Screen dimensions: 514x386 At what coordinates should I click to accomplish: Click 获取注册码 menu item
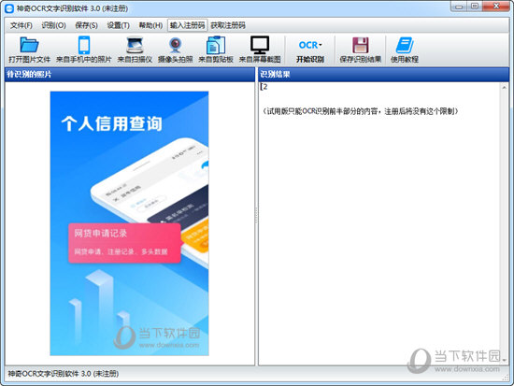228,25
